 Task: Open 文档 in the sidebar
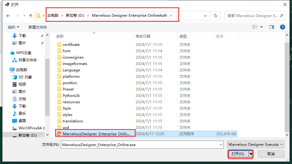point(22,99)
